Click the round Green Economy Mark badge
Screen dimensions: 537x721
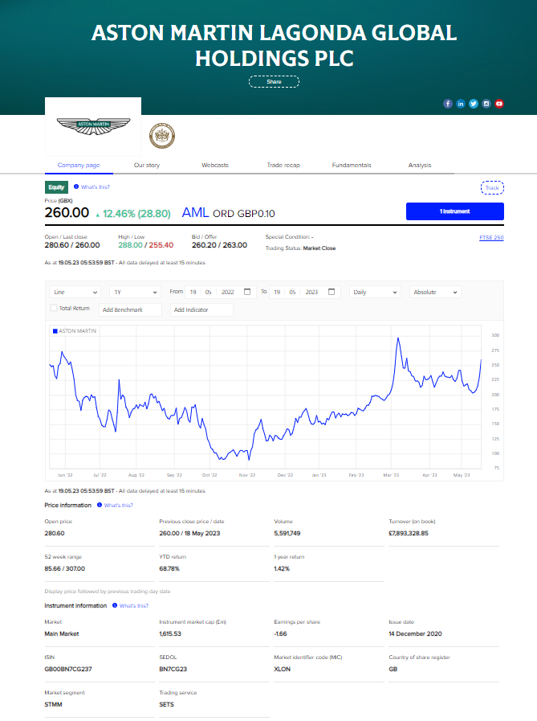click(161, 136)
